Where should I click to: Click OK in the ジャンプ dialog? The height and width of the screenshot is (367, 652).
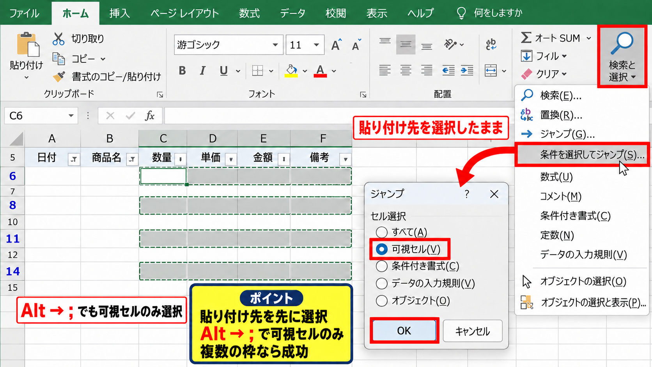[x=404, y=331]
